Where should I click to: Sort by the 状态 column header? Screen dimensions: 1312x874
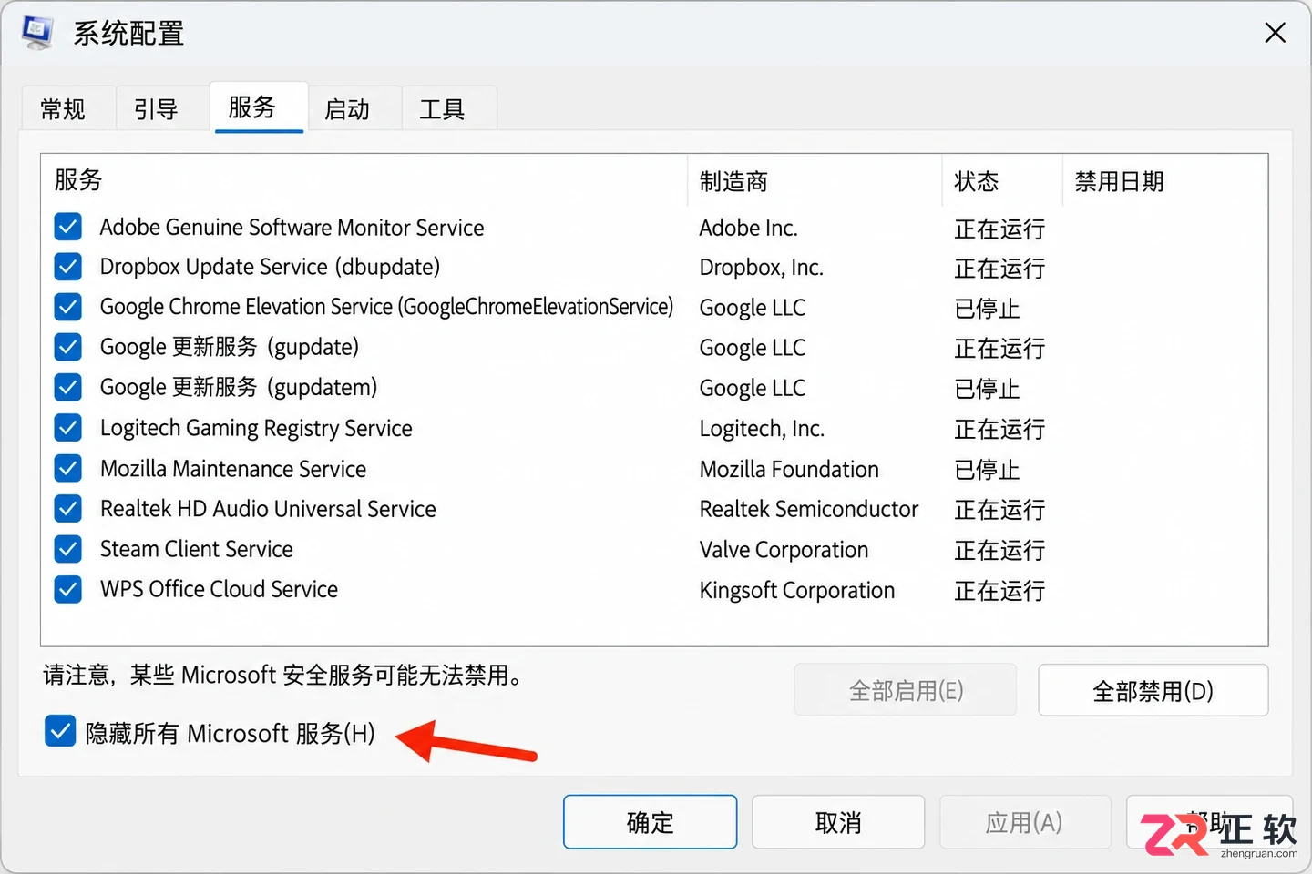tap(1002, 180)
